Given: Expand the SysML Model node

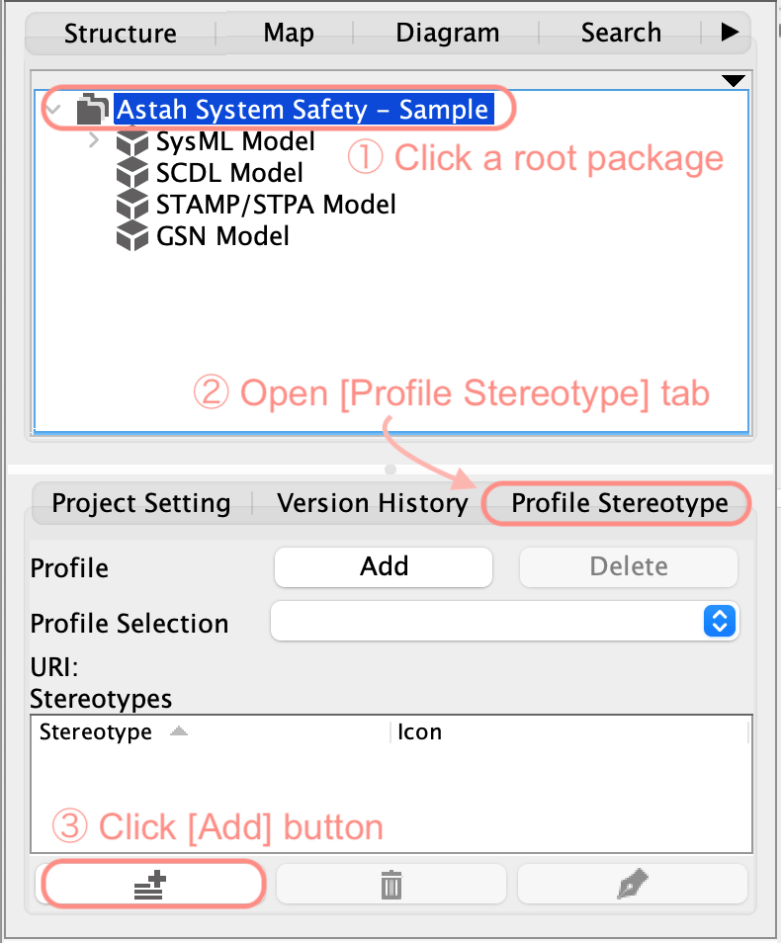Looking at the screenshot, I should click(x=93, y=140).
